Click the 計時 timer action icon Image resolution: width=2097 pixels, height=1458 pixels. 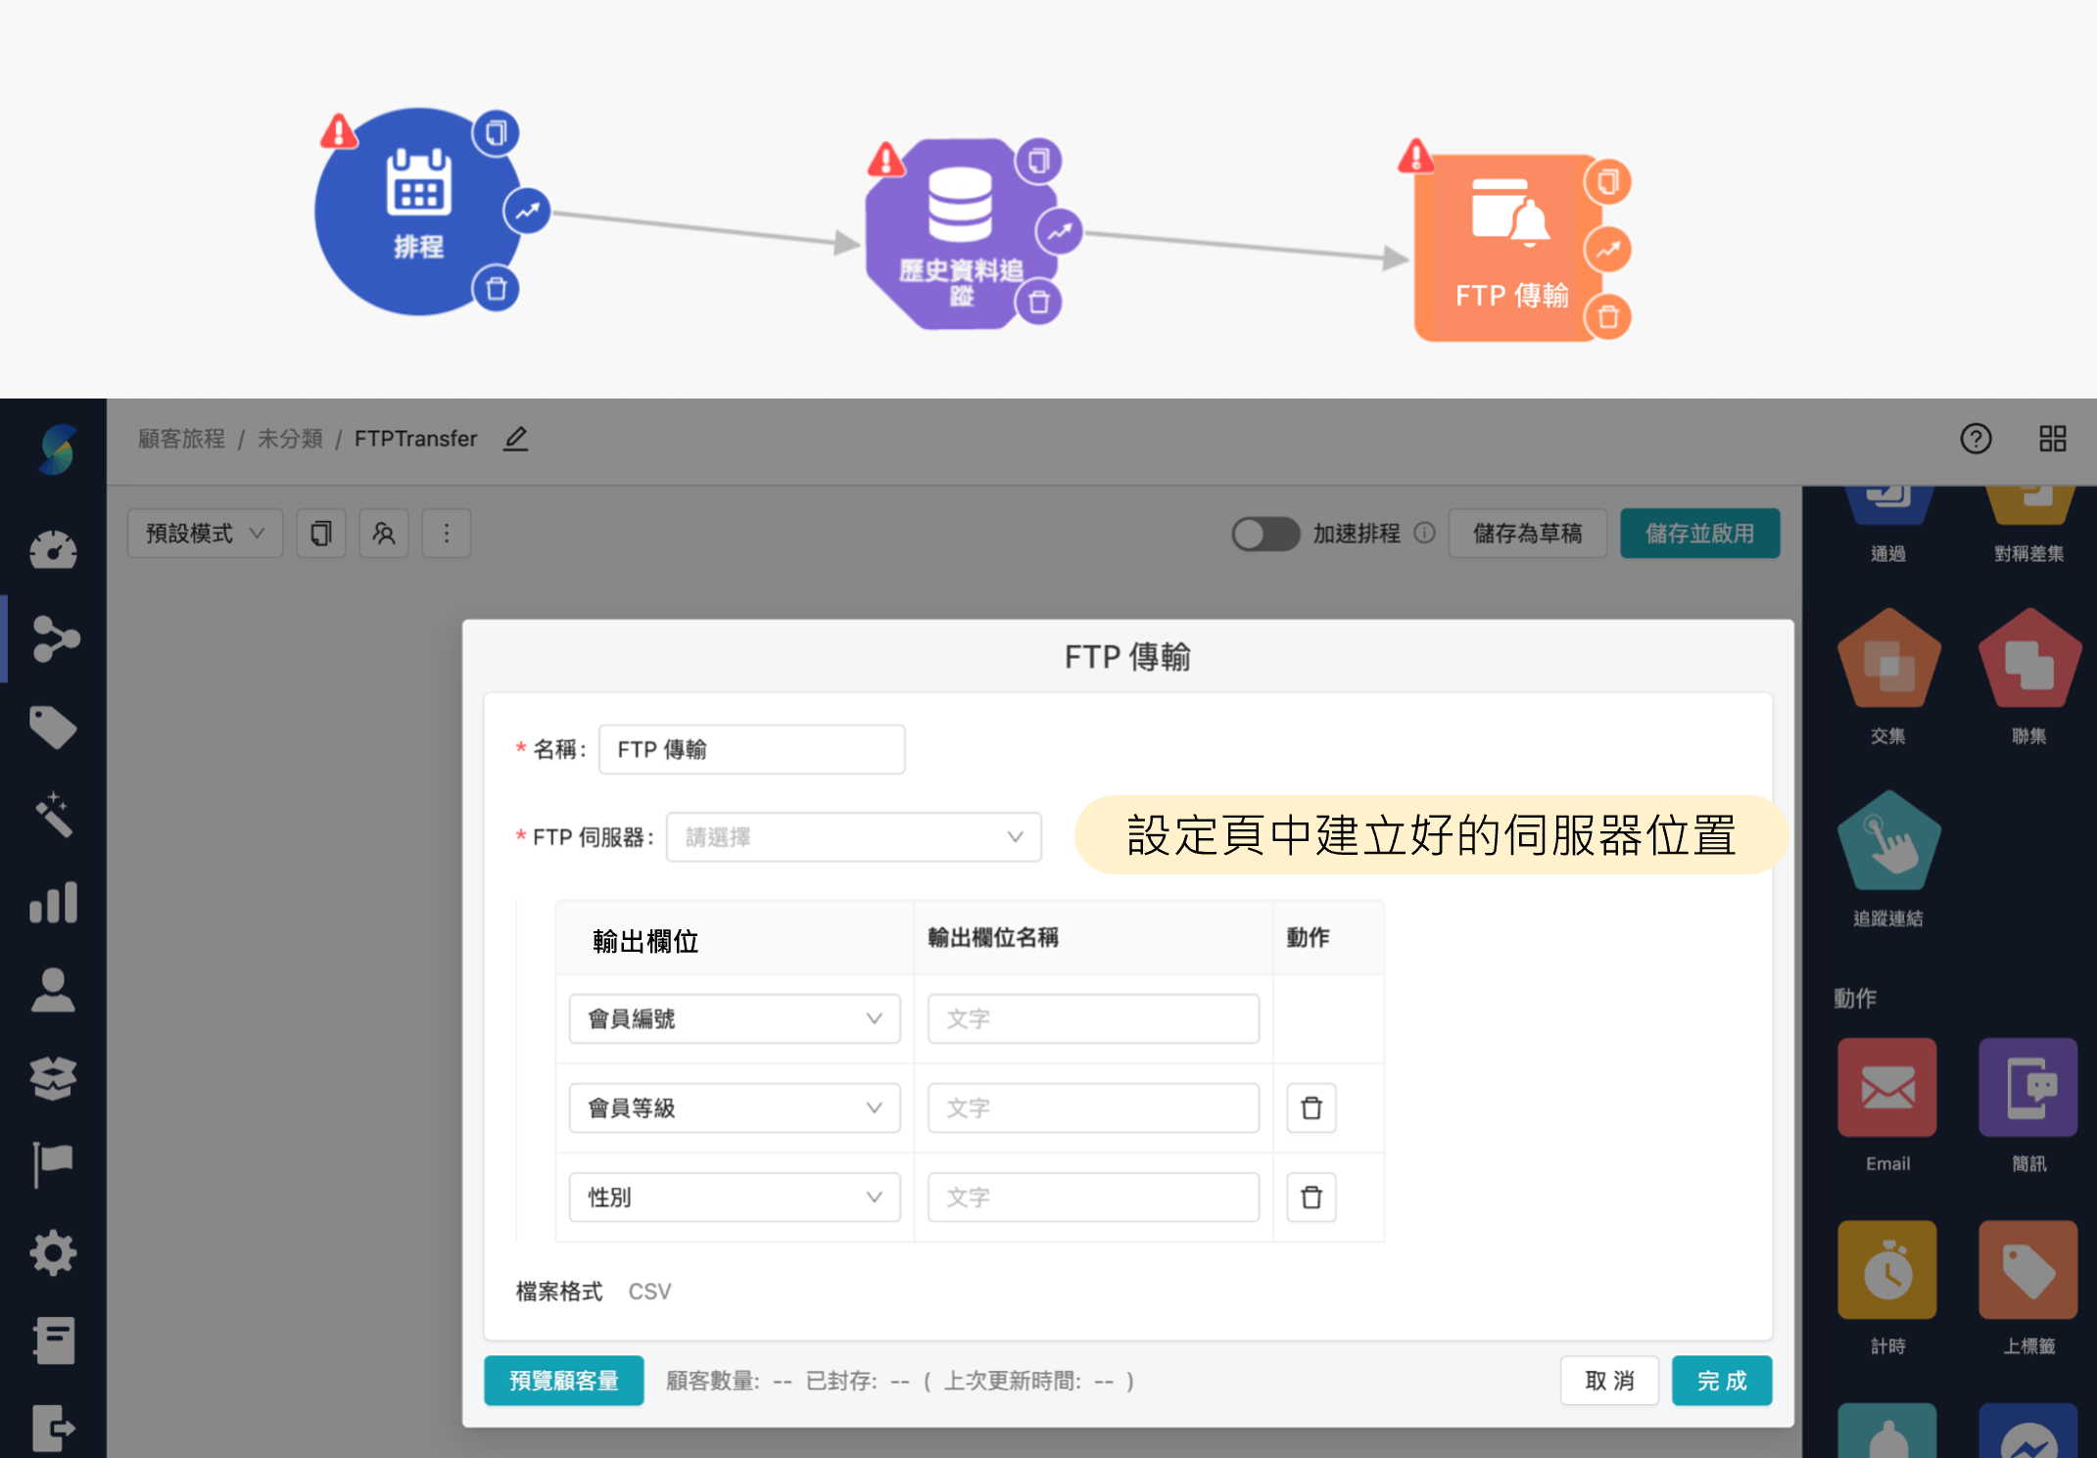pyautogui.click(x=1886, y=1269)
